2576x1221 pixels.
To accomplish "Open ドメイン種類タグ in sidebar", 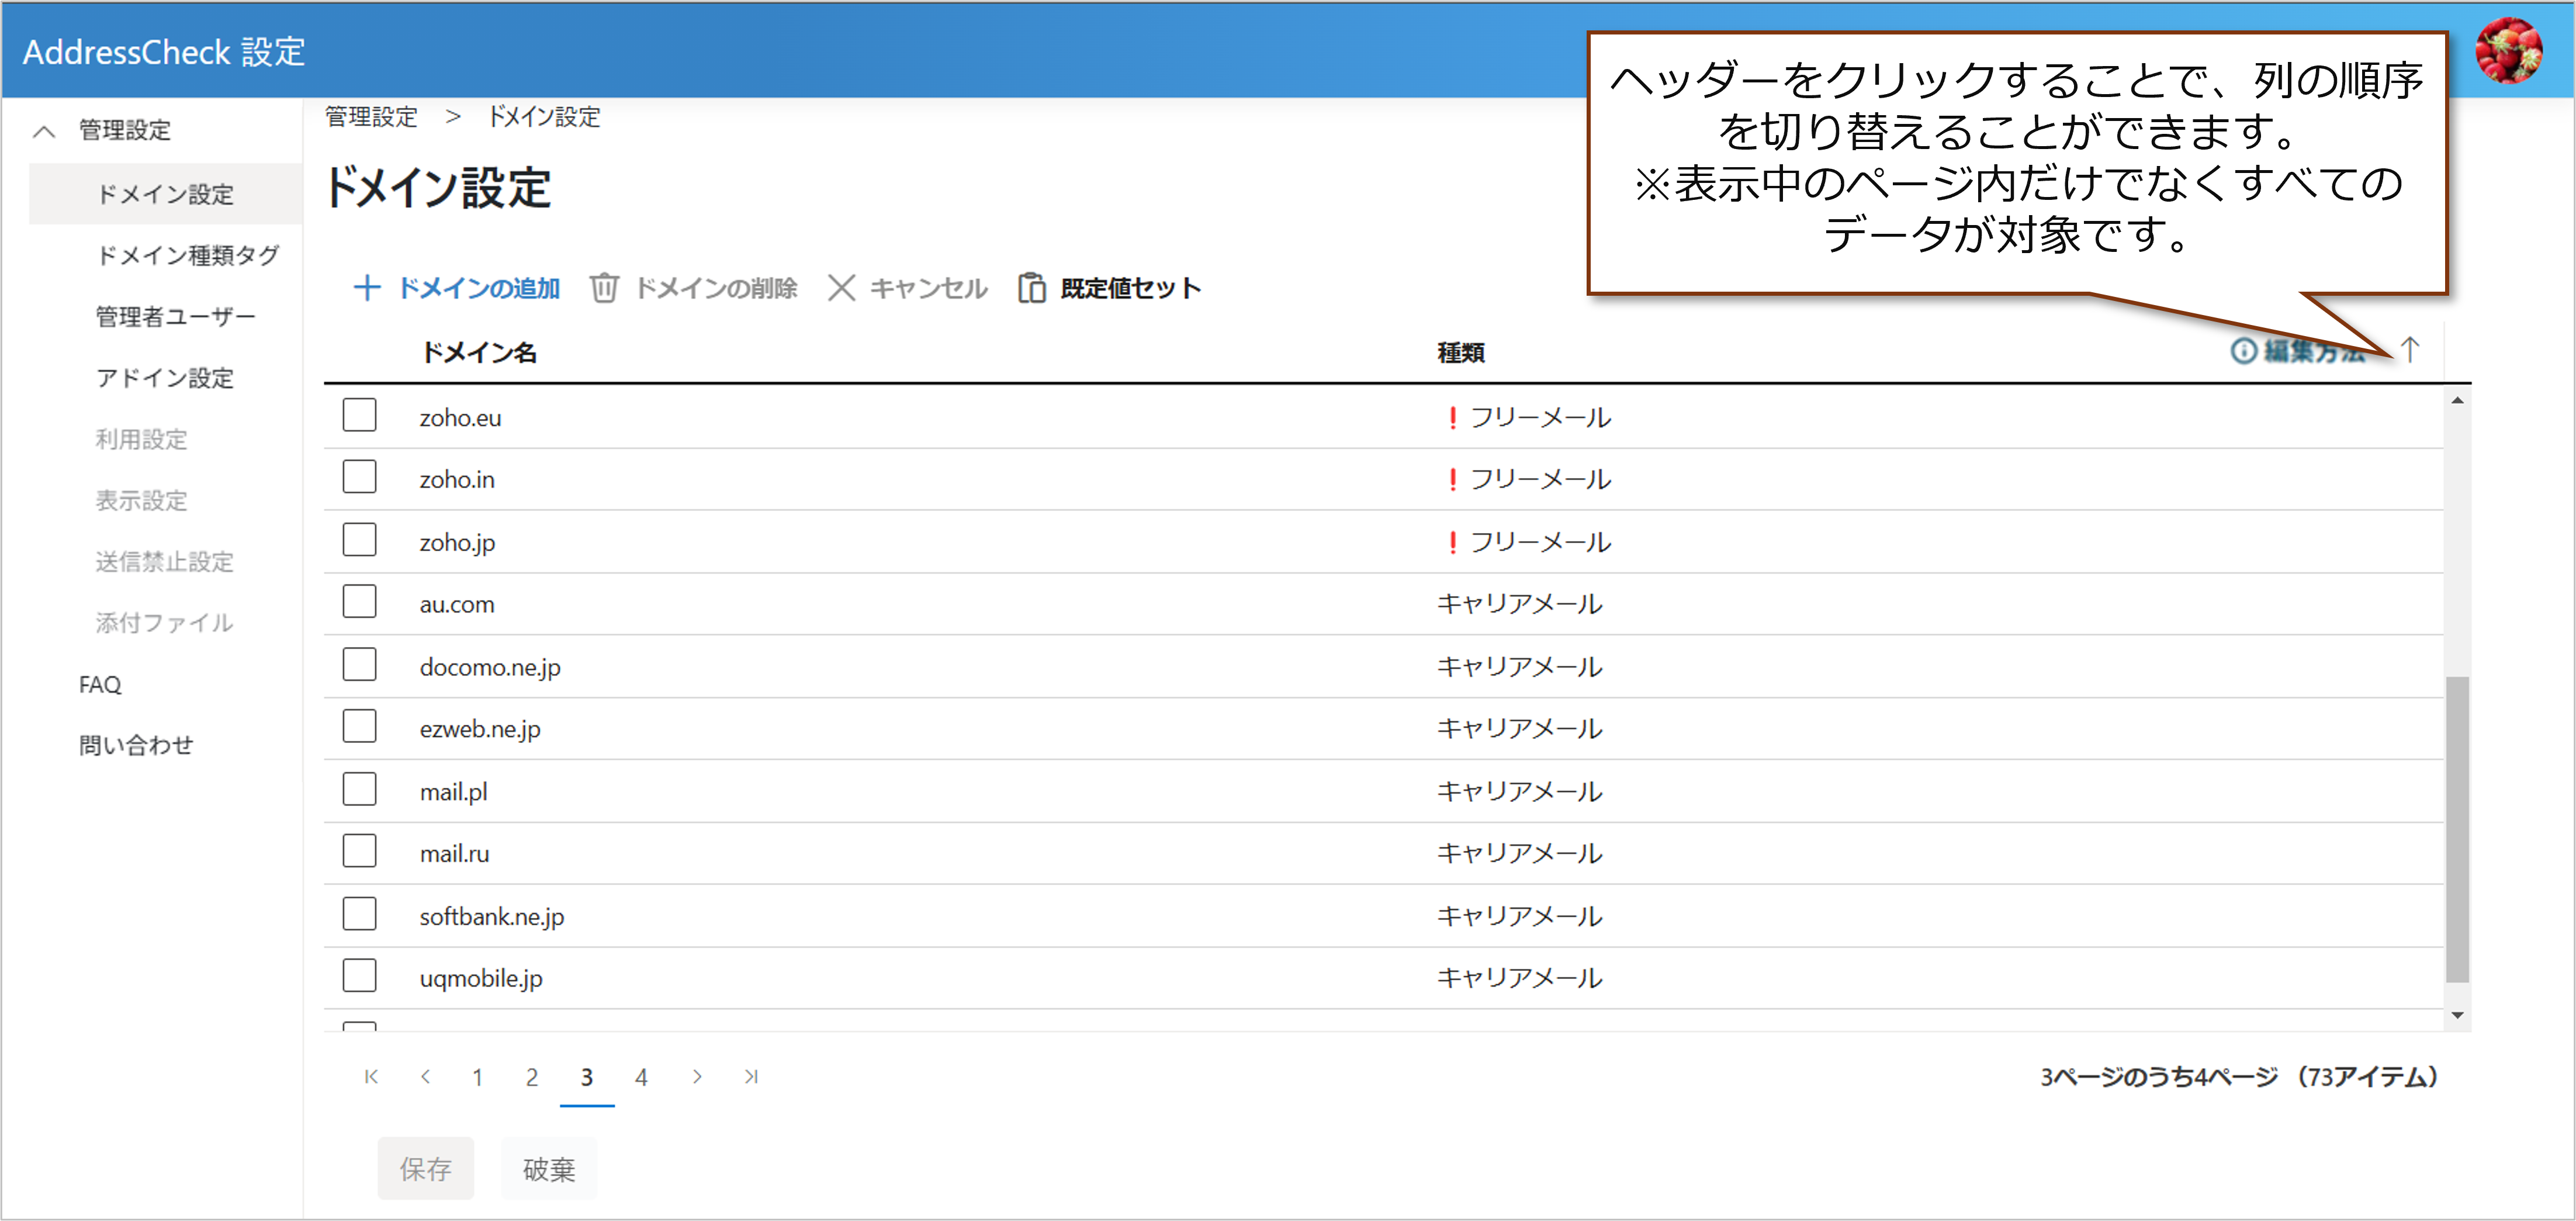I will tap(187, 255).
